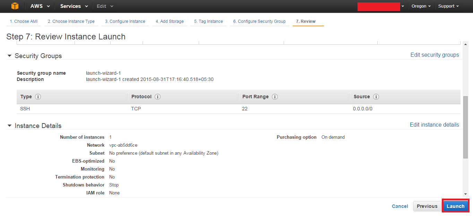Collapse the Instance Details section
The height and width of the screenshot is (219, 473).
(10, 126)
